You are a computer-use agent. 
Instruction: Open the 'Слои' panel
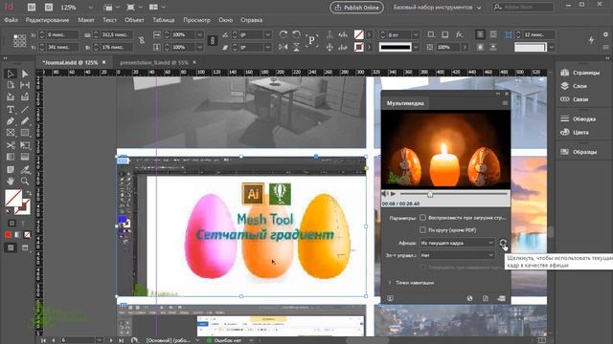click(575, 86)
